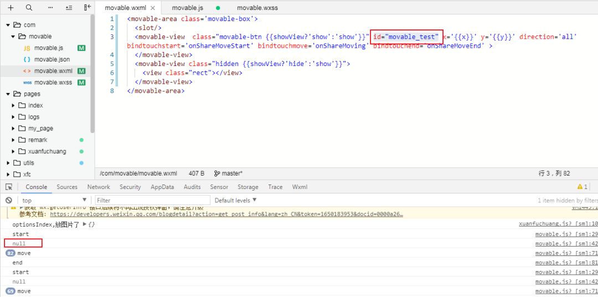This screenshot has height=297, width=598.
Task: Open the movable.js:29 link beside first start
Action: (x=566, y=234)
